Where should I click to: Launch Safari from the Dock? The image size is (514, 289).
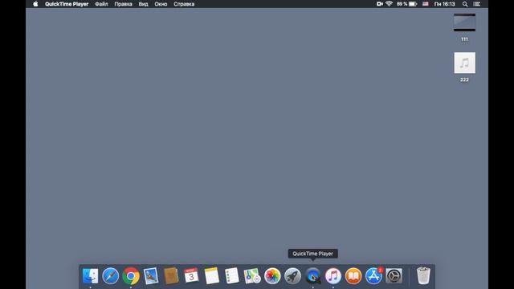(111, 276)
